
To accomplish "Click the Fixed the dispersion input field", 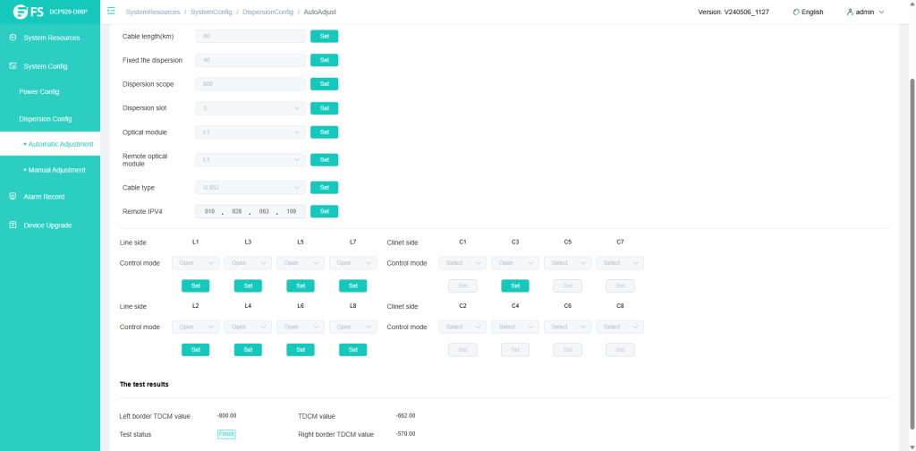I will coord(250,60).
